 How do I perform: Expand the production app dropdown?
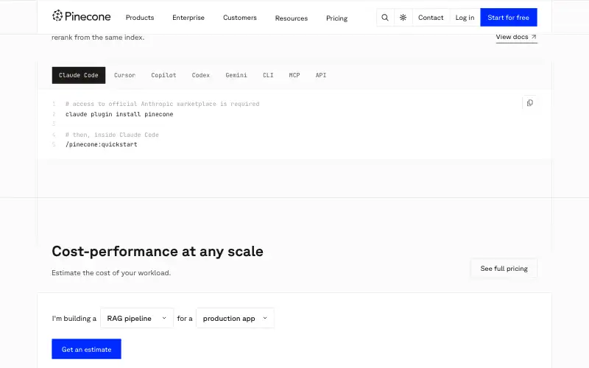pos(235,318)
